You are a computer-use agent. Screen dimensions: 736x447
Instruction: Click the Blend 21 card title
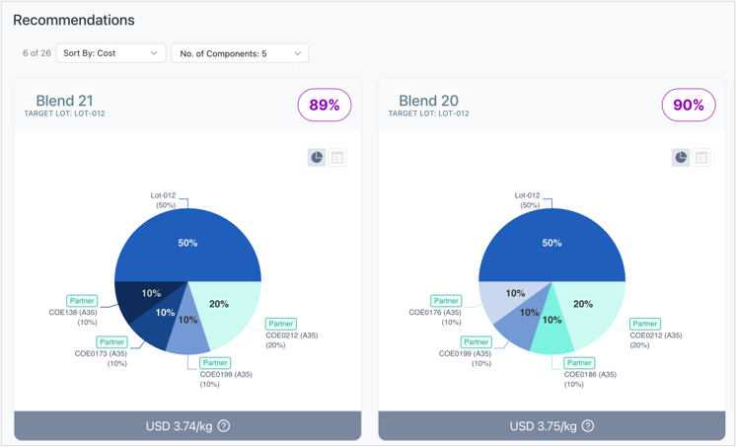[x=64, y=101]
